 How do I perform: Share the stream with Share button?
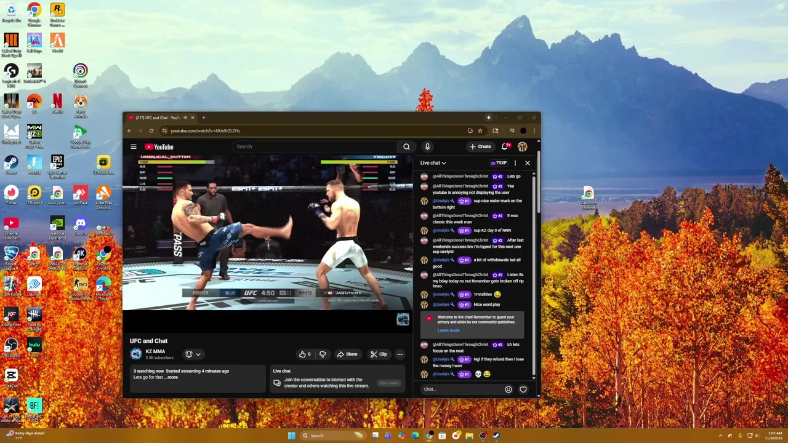tap(347, 354)
